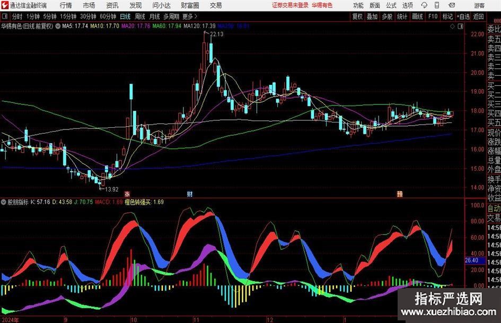The image size is (501, 323).
Task: Open the 选项 menu
Action: 408,5
